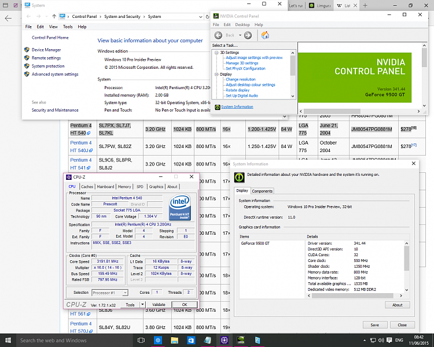
Task: Click the shield icon beside Device Manager
Action: 27,50
